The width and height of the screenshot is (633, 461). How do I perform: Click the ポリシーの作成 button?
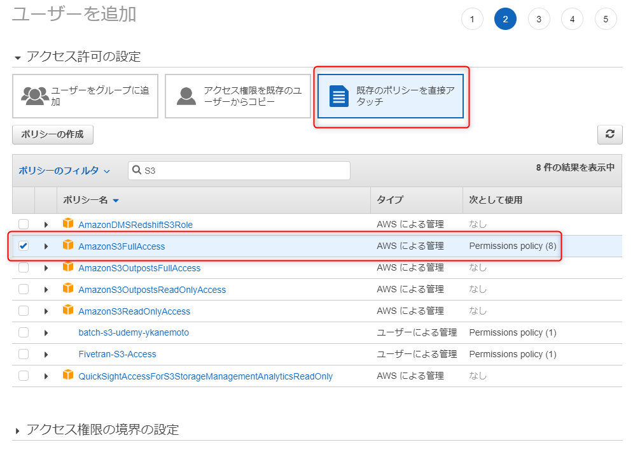52,134
